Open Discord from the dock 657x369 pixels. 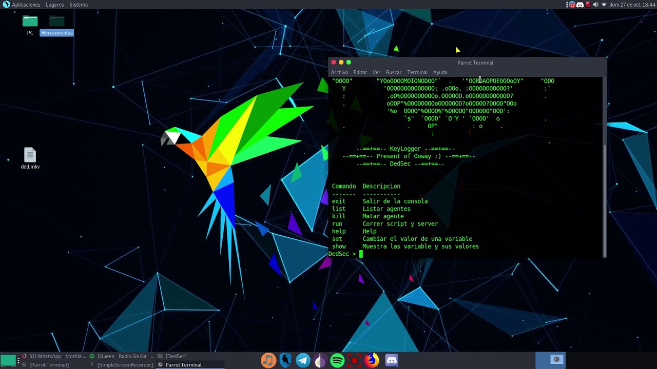(392, 360)
